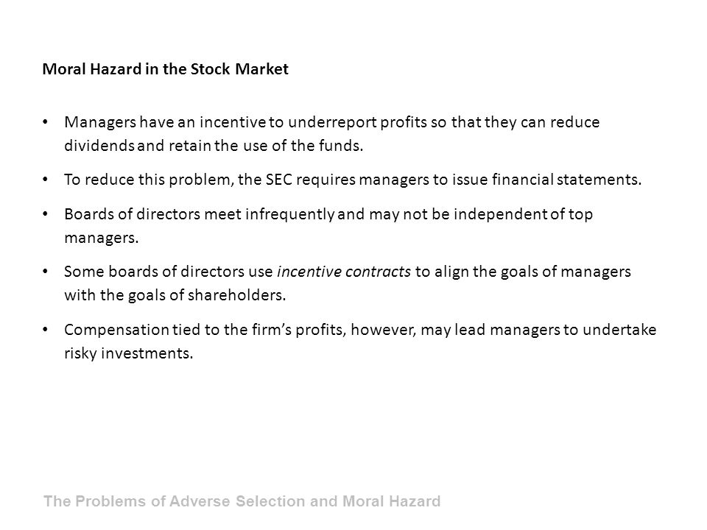This screenshot has width=707, height=530.
Task: Click 'Moral Hazard' in the gray footer
Action: (391, 501)
